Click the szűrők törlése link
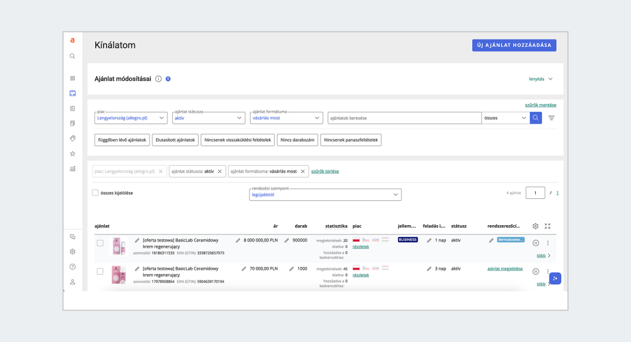Screen dimensions: 631x342 (325, 172)
